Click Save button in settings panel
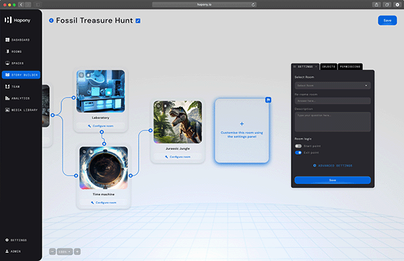Viewport: 404px width, 261px height. (333, 180)
